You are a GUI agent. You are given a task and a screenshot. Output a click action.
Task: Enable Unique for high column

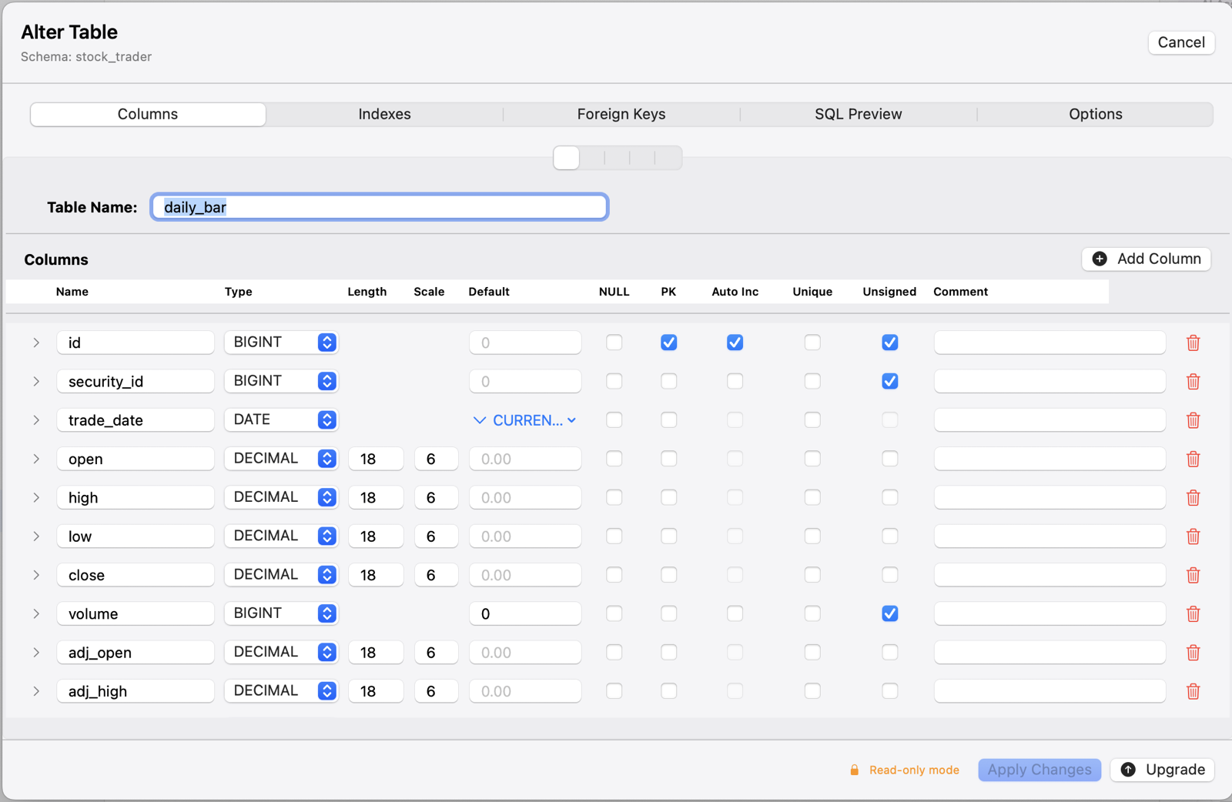click(812, 497)
